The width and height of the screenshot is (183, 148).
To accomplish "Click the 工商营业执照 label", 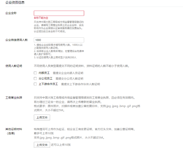I will coord(14,98).
